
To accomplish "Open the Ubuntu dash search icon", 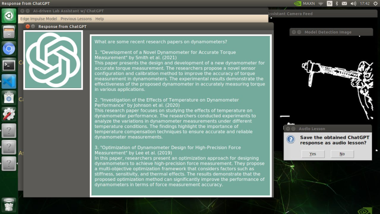I will (9, 16).
